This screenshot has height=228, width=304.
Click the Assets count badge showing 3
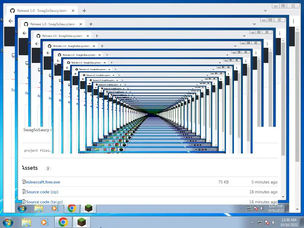pos(48,169)
